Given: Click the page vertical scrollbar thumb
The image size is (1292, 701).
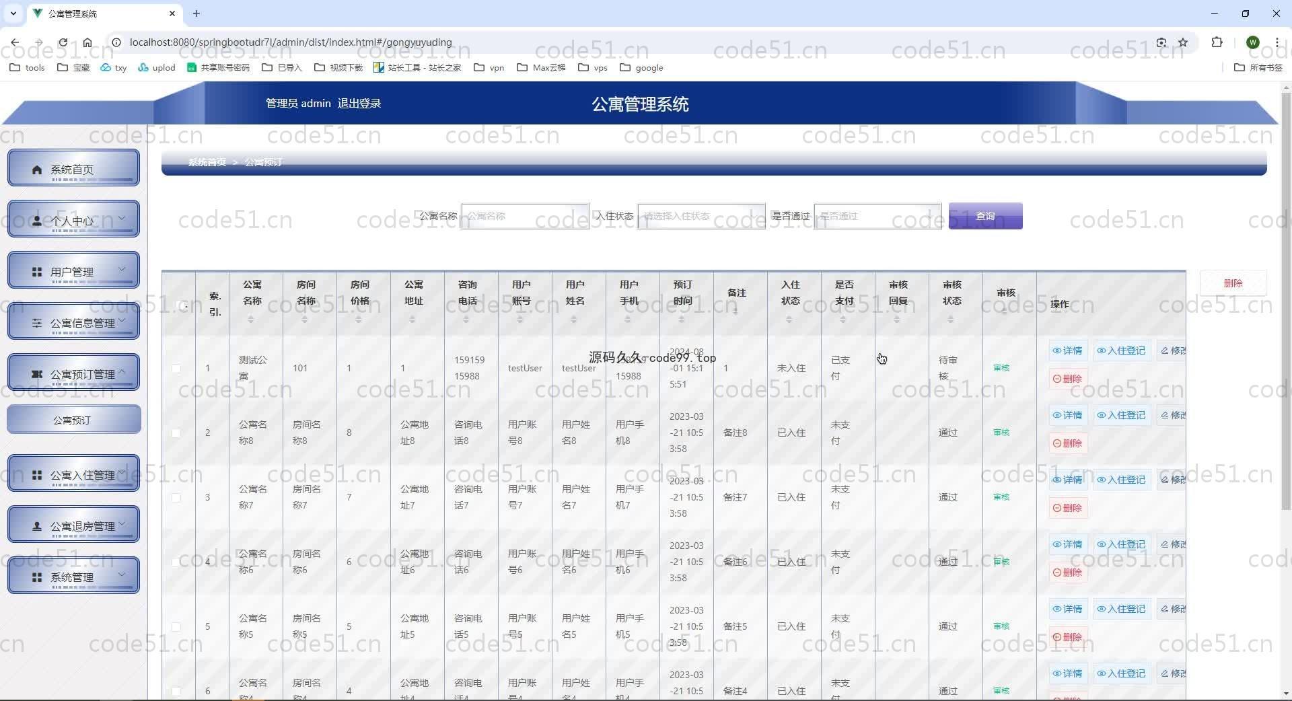Looking at the screenshot, I should 1286,303.
